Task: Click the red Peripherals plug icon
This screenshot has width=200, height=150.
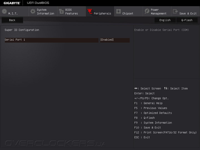Action: pyautogui.click(x=90, y=11)
